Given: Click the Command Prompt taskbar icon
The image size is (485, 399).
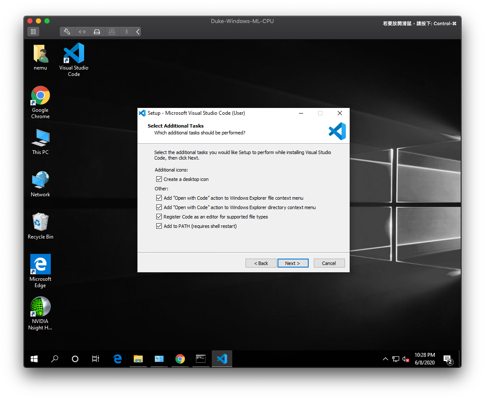Looking at the screenshot, I should [201, 359].
